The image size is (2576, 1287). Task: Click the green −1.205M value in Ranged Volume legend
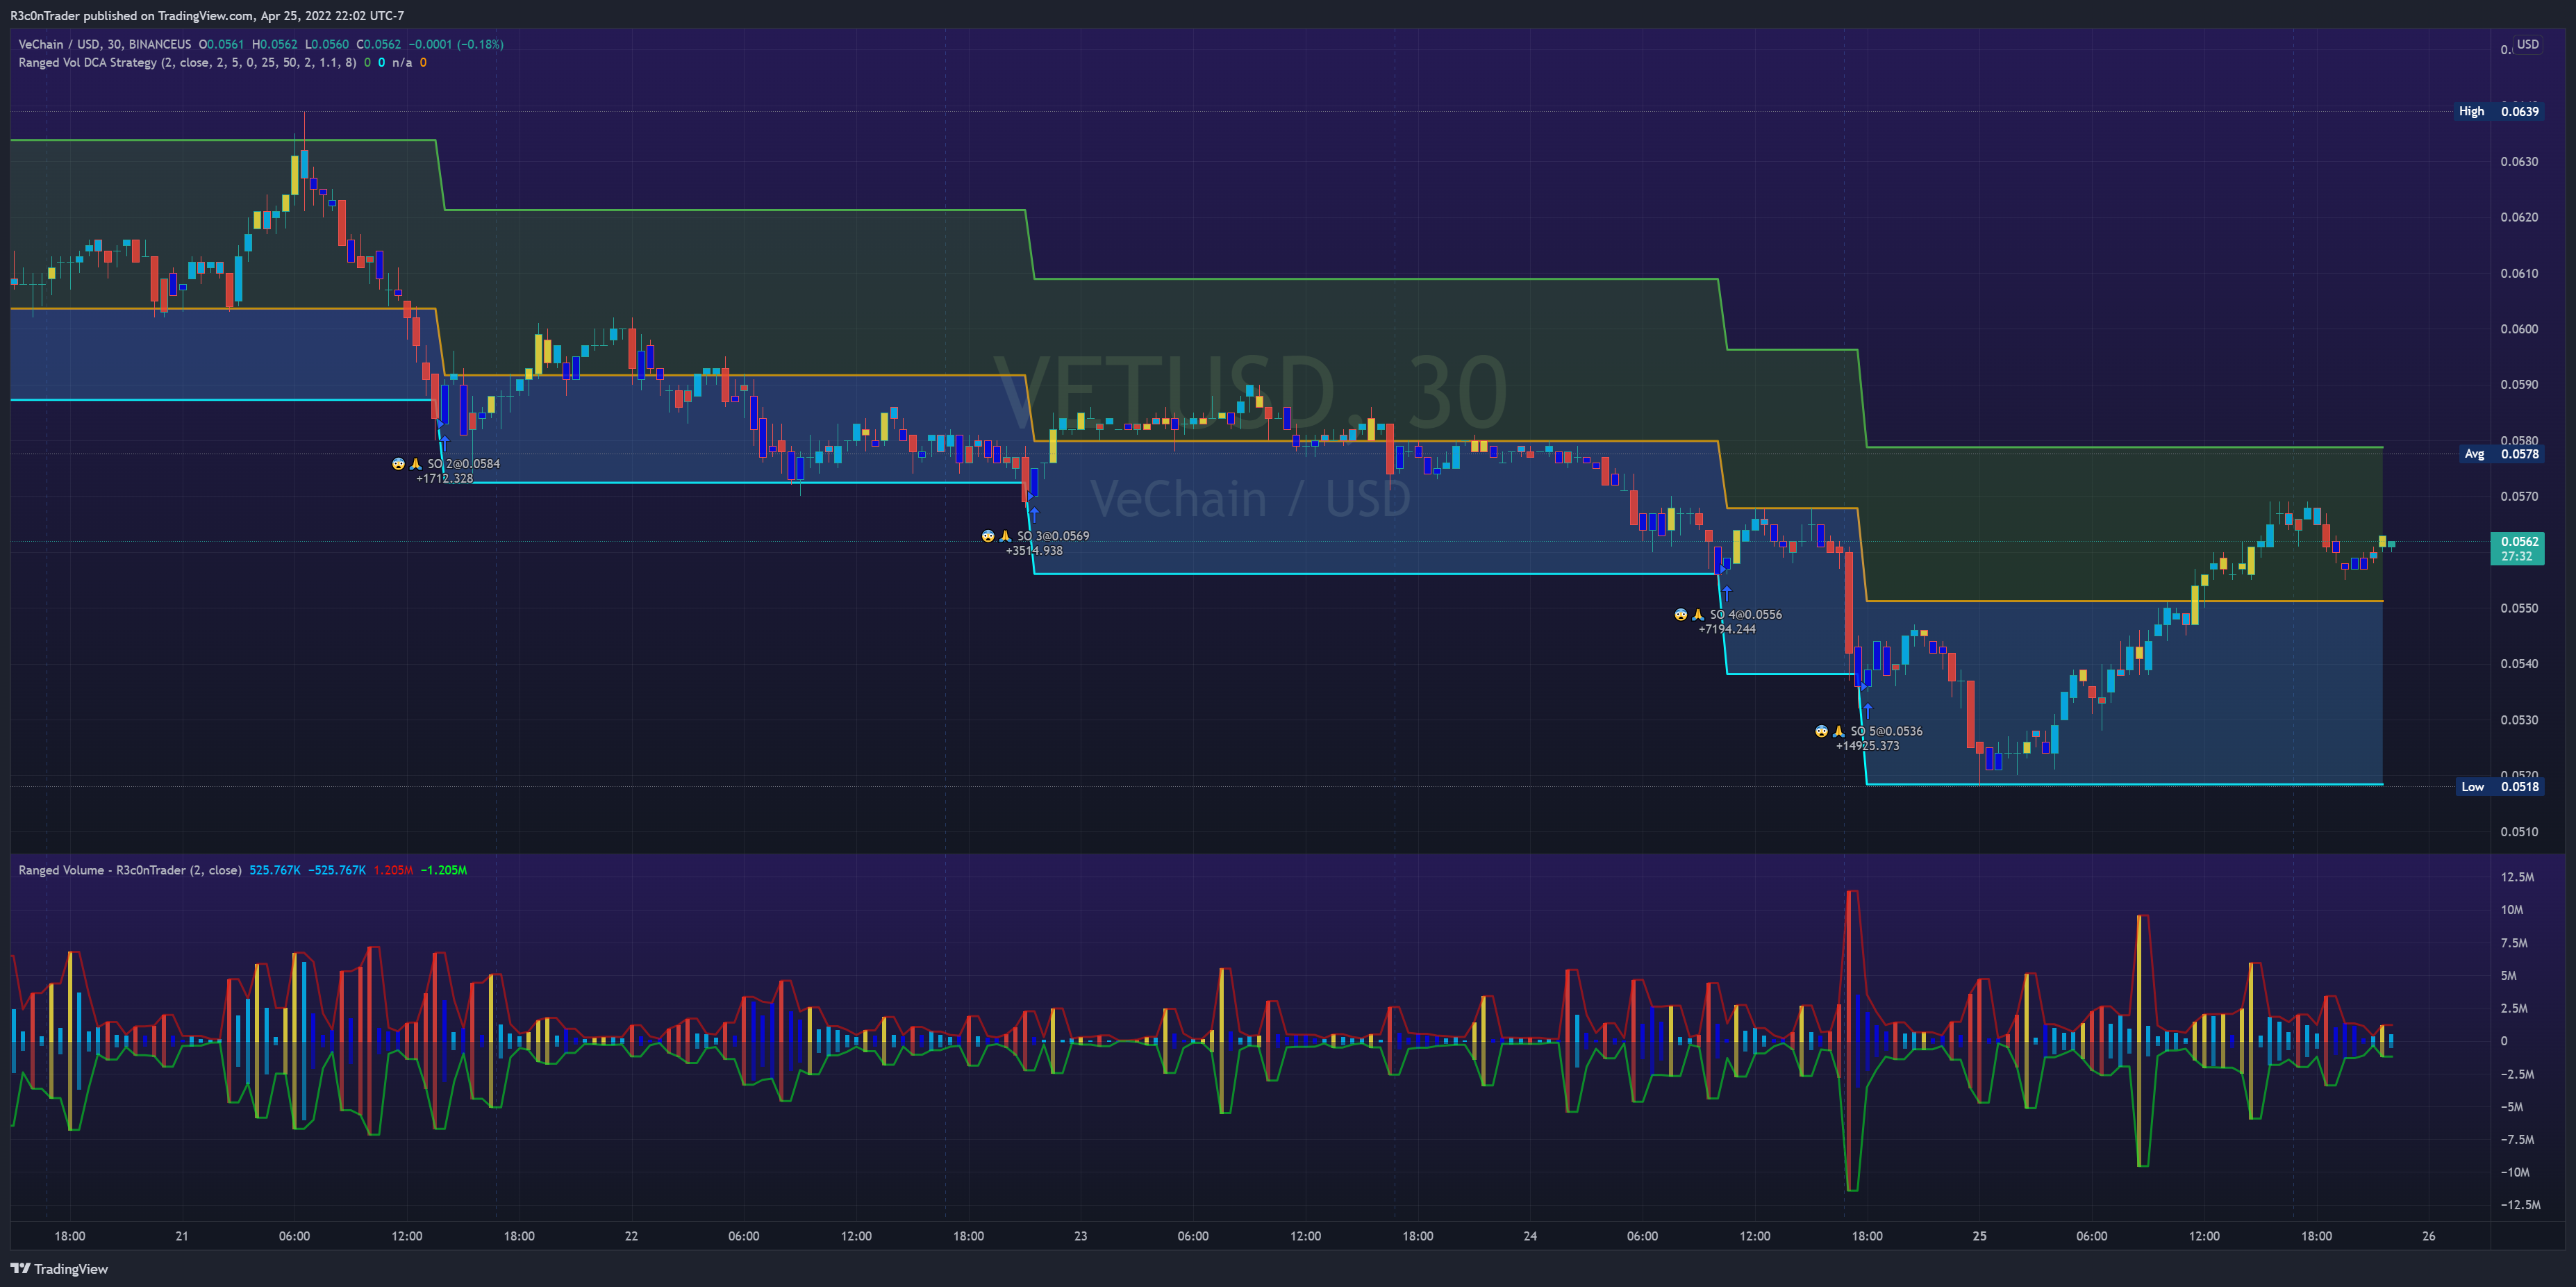[x=444, y=870]
